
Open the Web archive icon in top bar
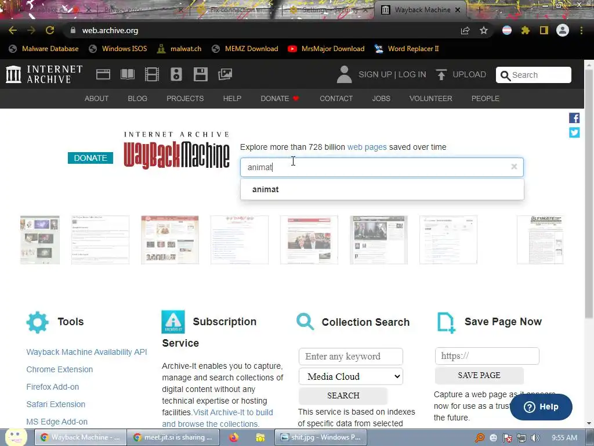[103, 74]
